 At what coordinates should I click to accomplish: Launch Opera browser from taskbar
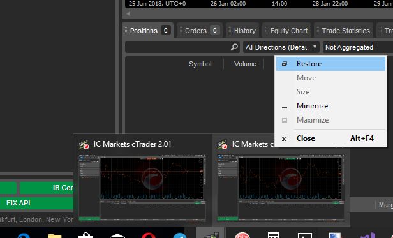[149, 235]
